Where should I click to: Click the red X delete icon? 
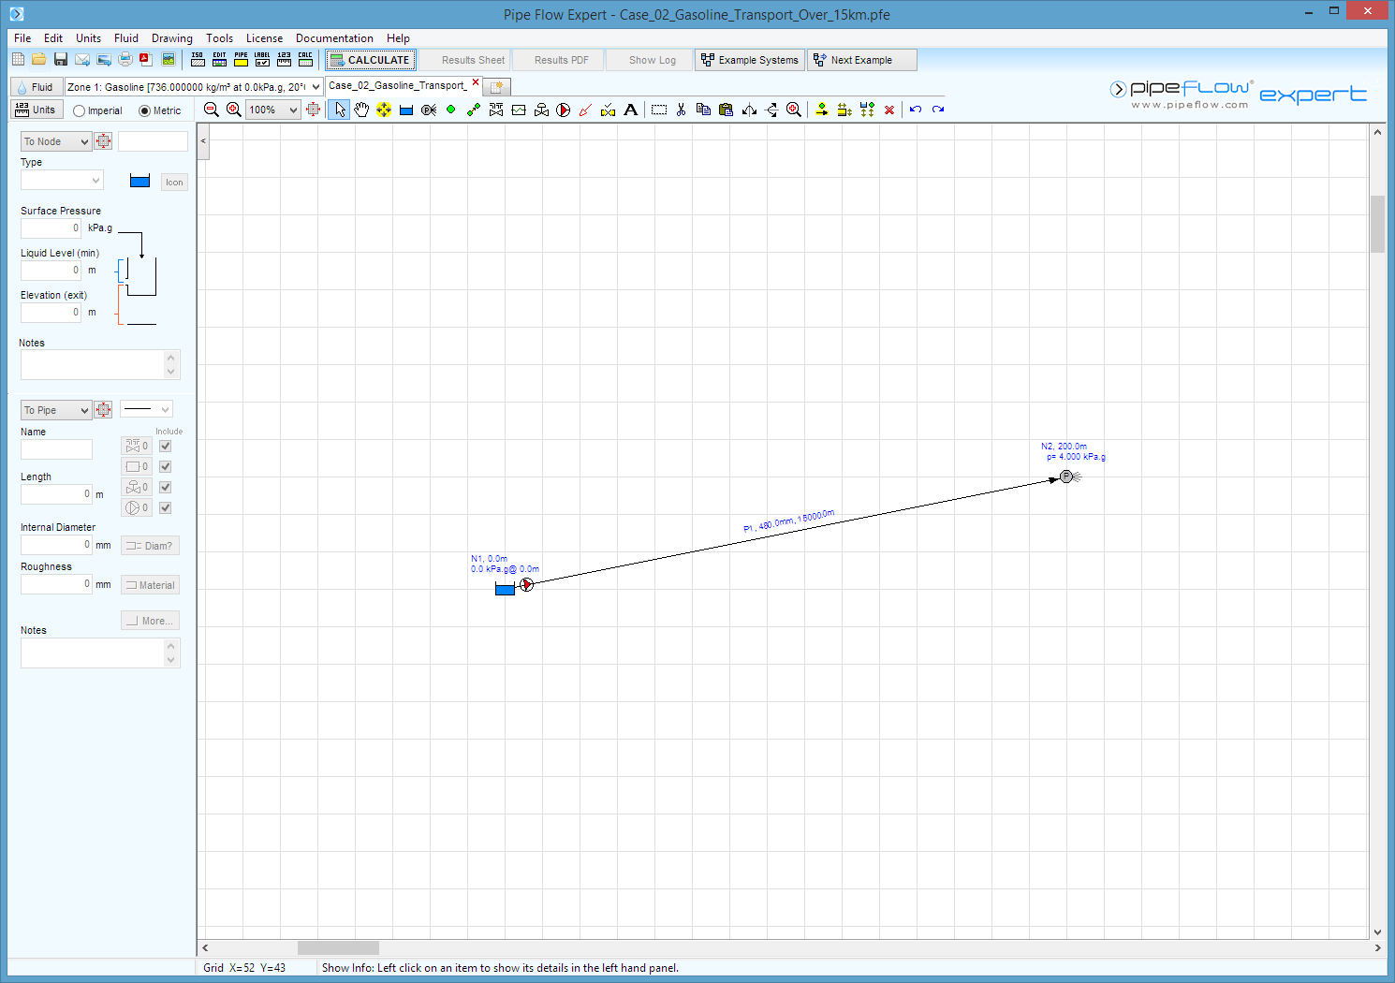click(889, 110)
